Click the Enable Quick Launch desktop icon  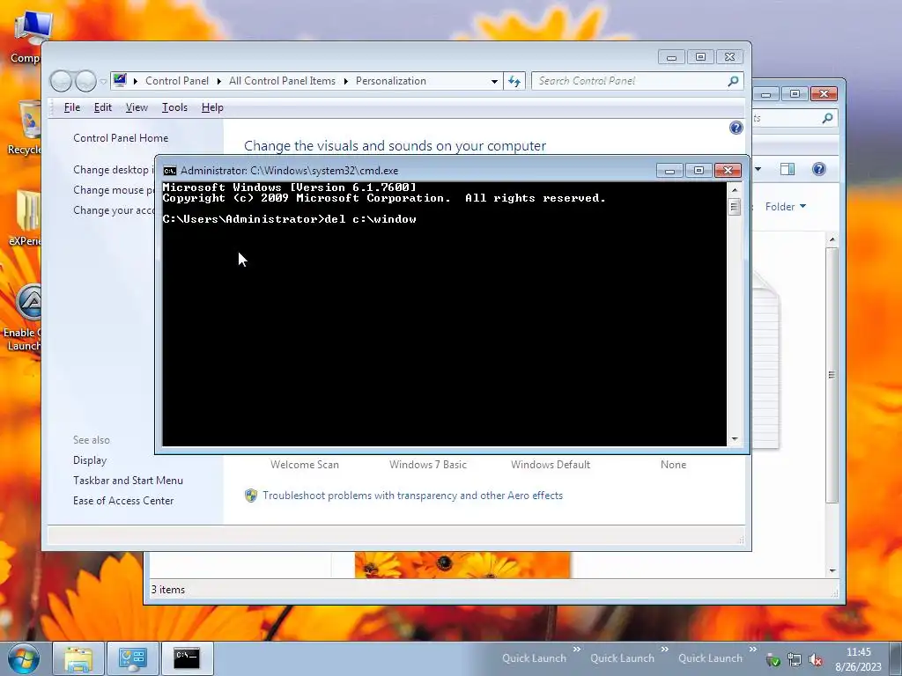tap(24, 317)
